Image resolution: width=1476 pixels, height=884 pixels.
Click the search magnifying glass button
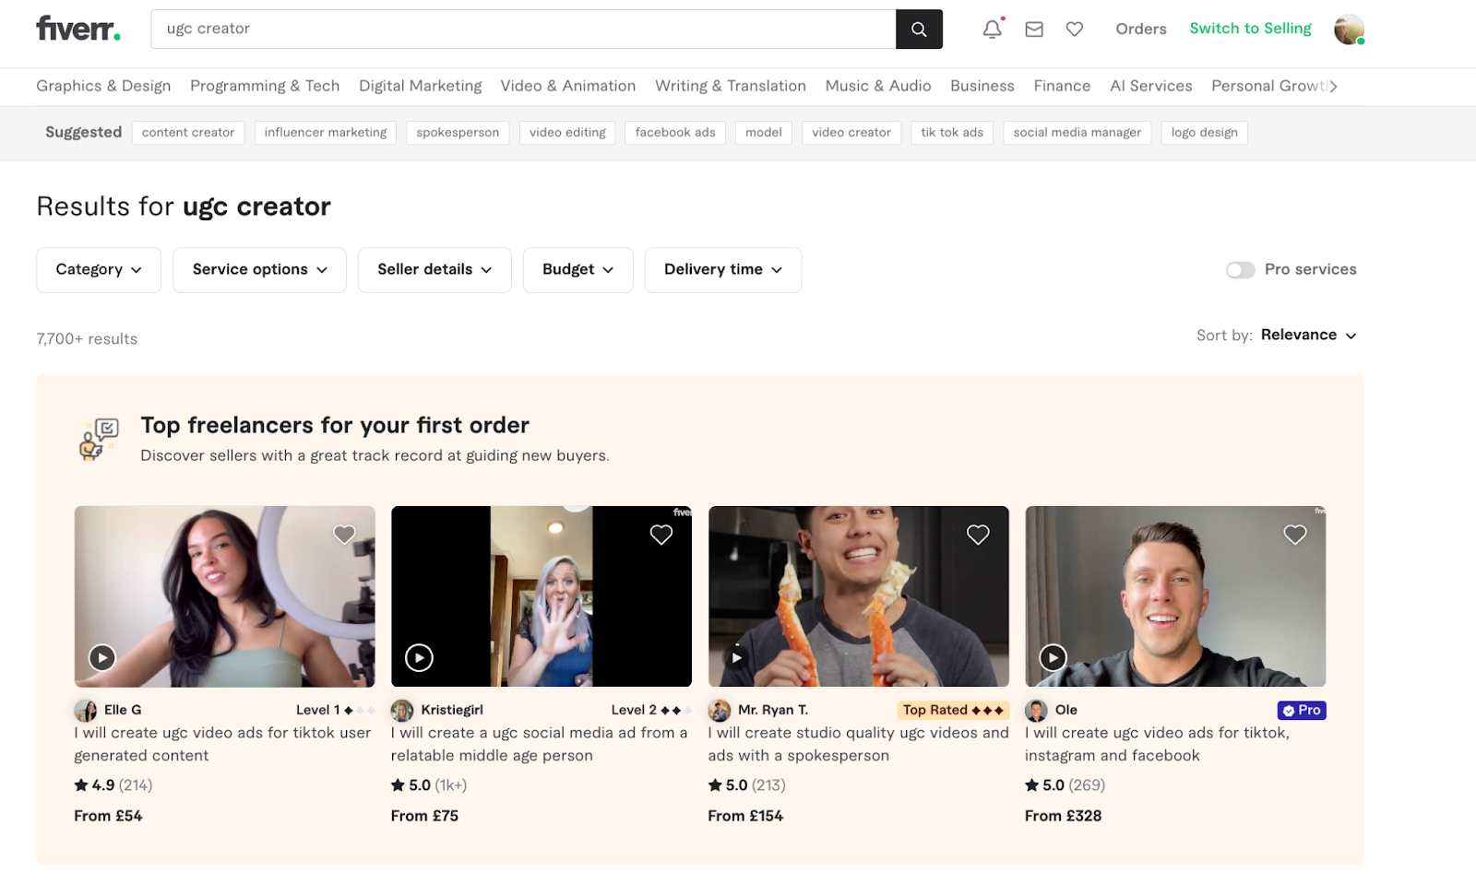point(919,29)
